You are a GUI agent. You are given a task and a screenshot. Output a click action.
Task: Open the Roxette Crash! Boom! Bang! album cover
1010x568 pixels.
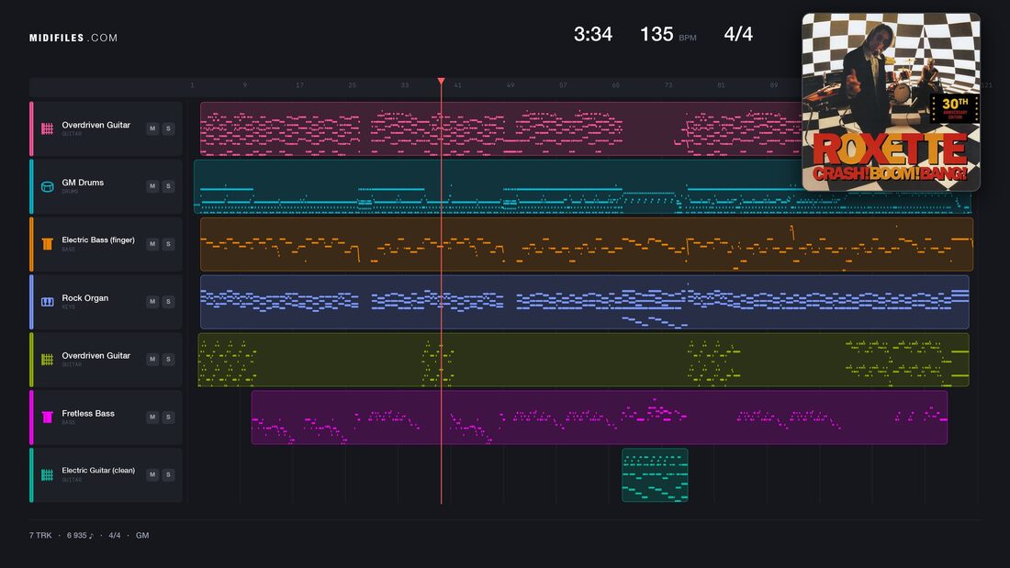891,102
